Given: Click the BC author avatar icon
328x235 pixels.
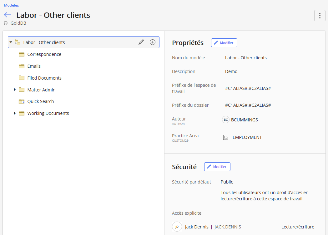Looking at the screenshot, I should tap(226, 120).
